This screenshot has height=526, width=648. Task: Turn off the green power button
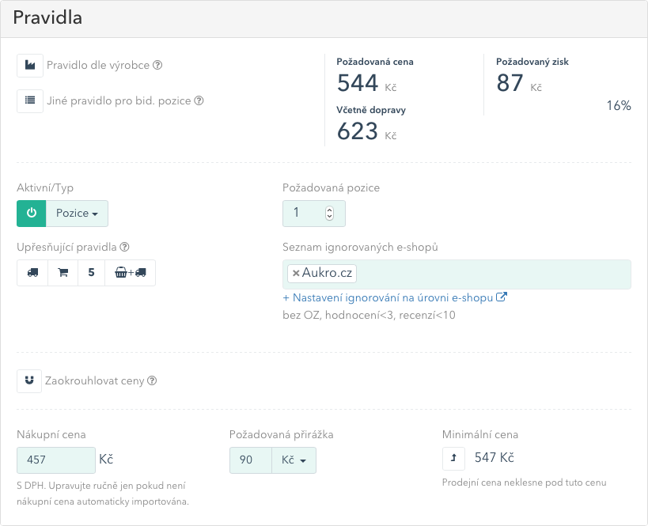[x=32, y=214]
